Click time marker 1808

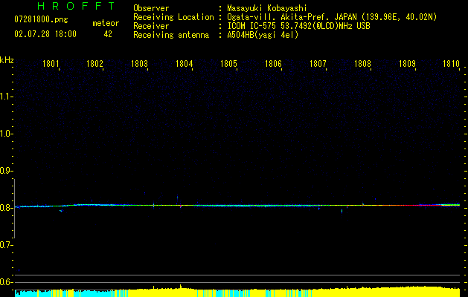362,64
